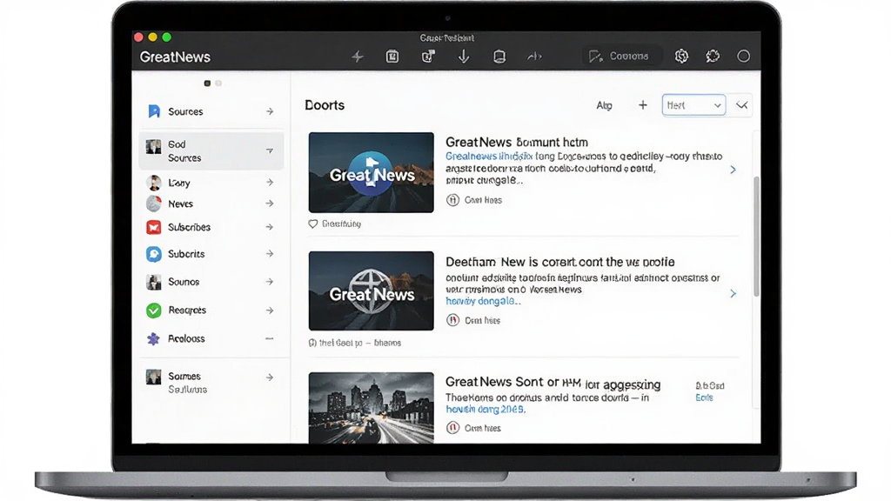Viewport: 891px width, 501px height.
Task: Open first GreatNews globe thumbnail
Action: (x=371, y=173)
